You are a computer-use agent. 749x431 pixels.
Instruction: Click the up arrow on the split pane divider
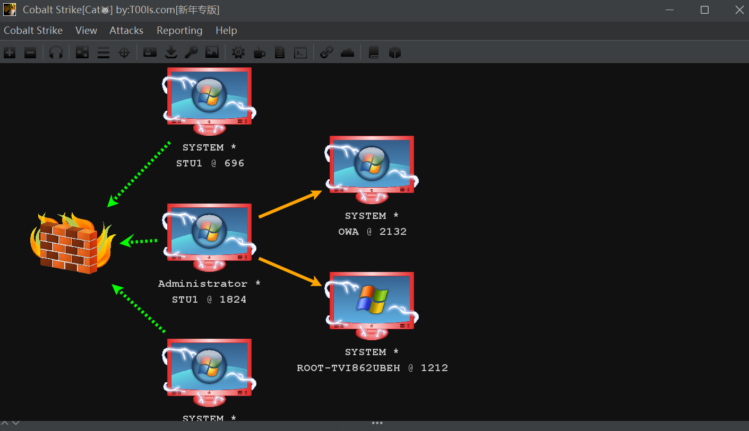click(x=5, y=423)
